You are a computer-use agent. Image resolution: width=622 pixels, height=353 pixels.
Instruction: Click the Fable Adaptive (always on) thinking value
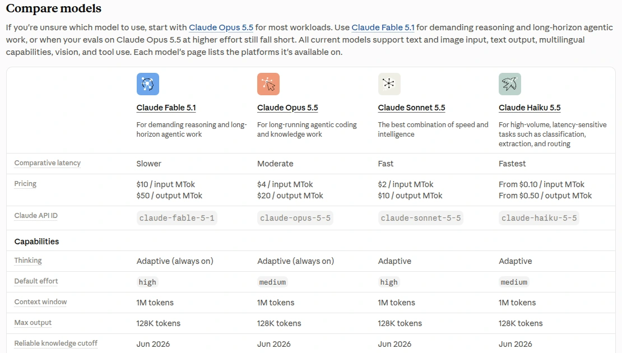pyautogui.click(x=175, y=261)
